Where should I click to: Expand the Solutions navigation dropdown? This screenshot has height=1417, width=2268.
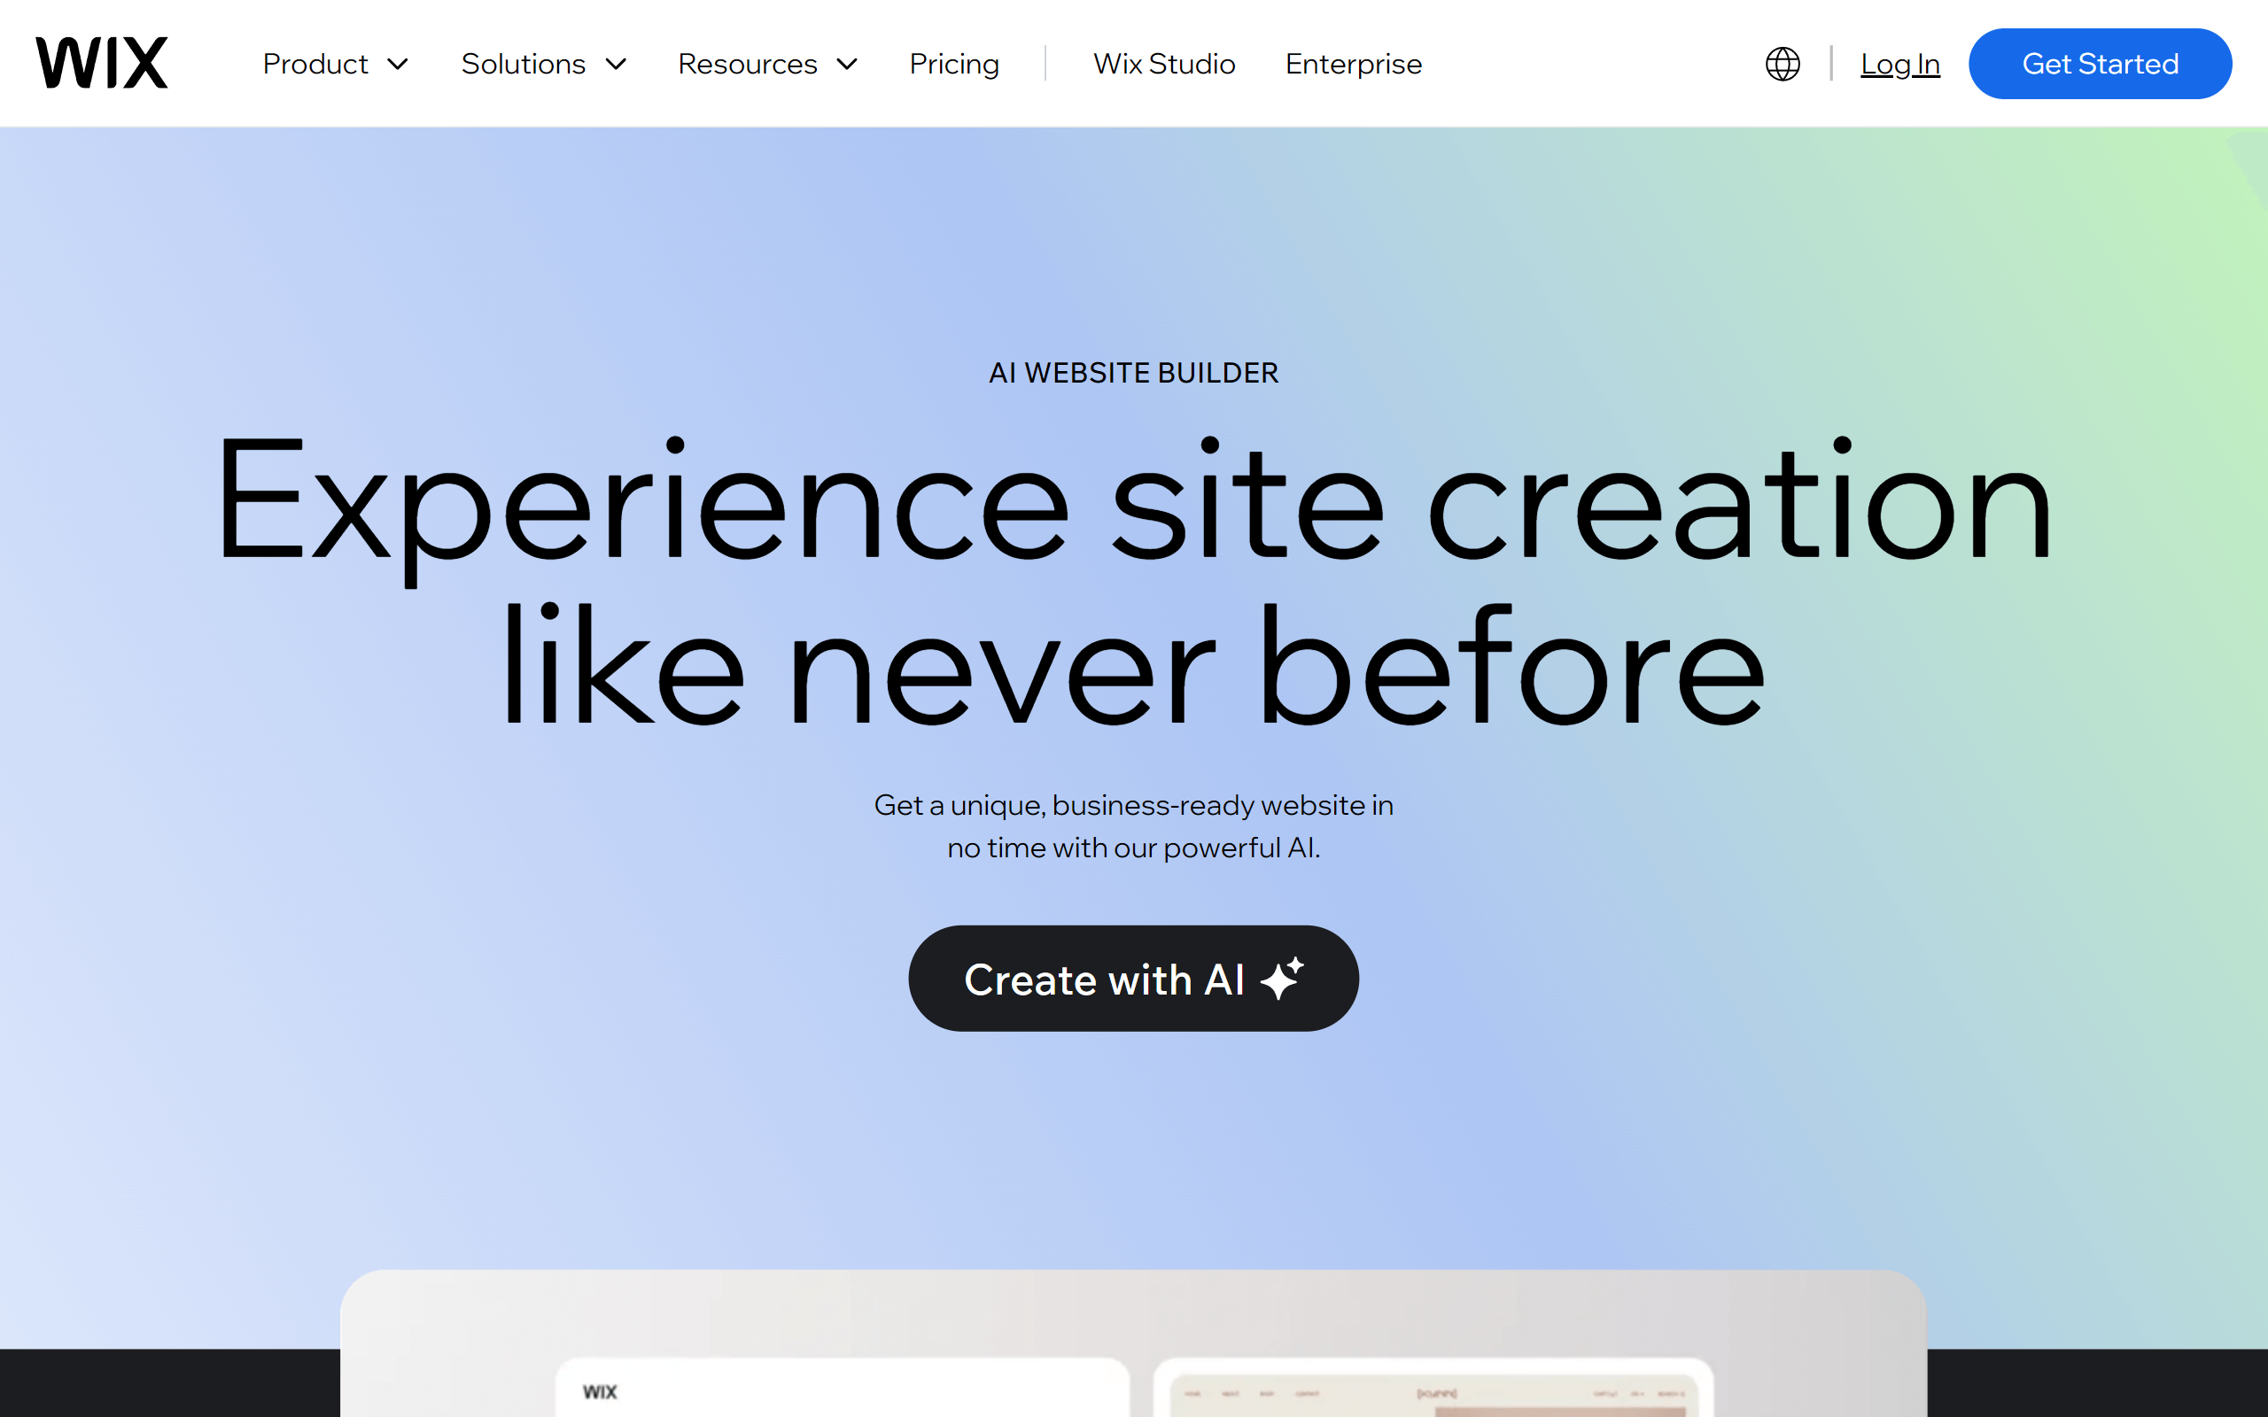[x=544, y=62]
